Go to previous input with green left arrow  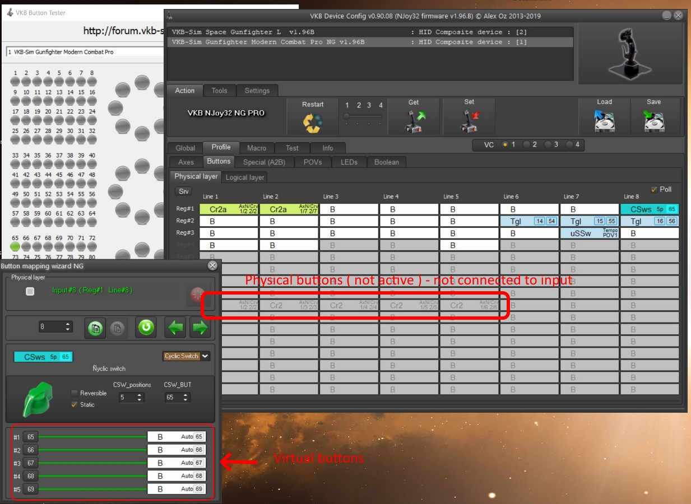pos(175,328)
